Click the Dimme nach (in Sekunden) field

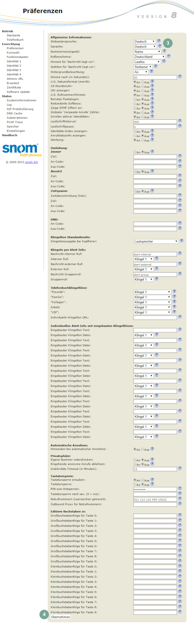pos(155,78)
